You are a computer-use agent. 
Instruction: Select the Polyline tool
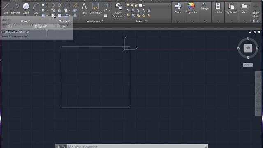click(15, 8)
